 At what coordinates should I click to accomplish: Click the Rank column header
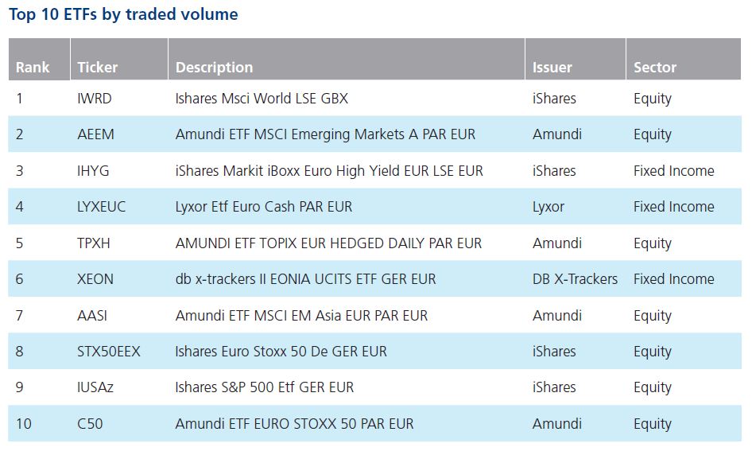point(39,59)
